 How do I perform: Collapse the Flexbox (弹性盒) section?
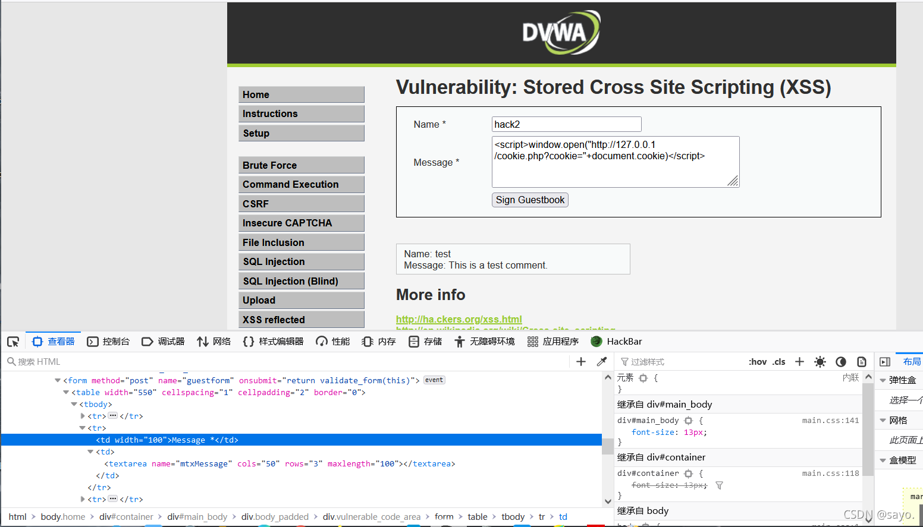pos(883,380)
